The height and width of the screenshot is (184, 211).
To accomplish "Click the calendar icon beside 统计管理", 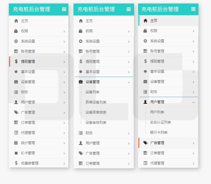I will coord(16,143).
